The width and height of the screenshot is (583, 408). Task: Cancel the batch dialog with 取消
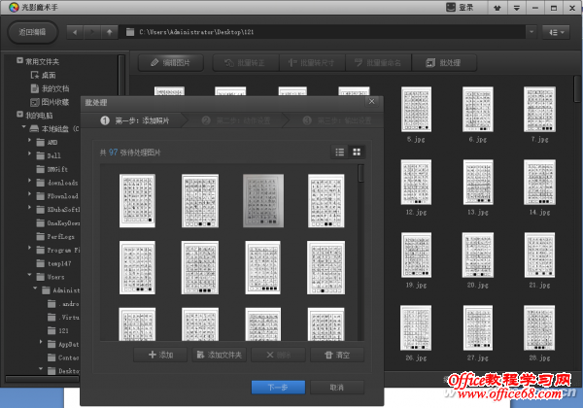[336, 387]
